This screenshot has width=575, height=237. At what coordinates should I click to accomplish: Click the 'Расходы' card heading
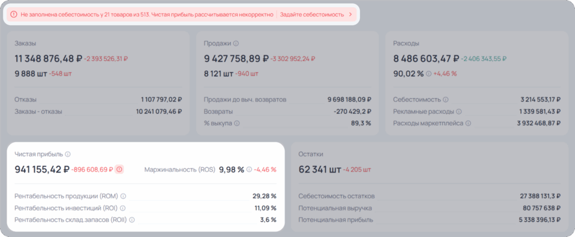pyautogui.click(x=406, y=43)
